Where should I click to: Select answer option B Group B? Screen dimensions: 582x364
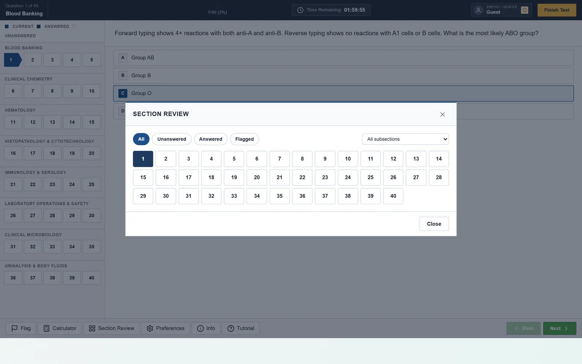343,75
